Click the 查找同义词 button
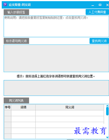 99,41
